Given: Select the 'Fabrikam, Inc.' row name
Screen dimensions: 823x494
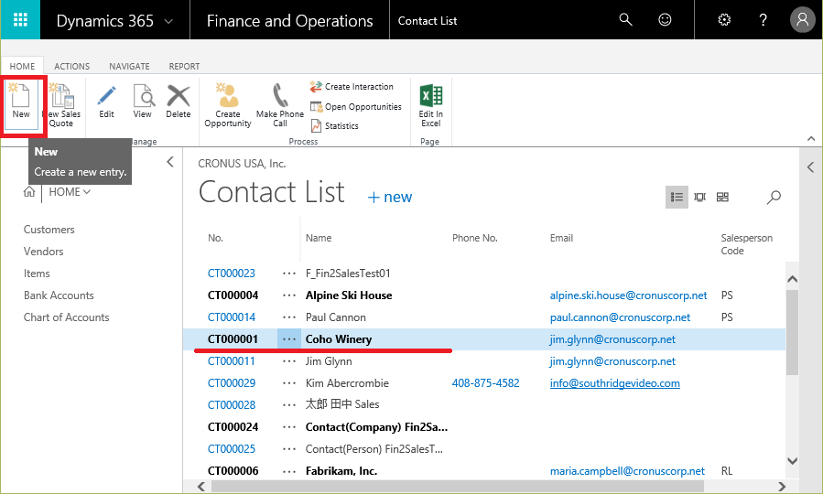Looking at the screenshot, I should point(341,471).
